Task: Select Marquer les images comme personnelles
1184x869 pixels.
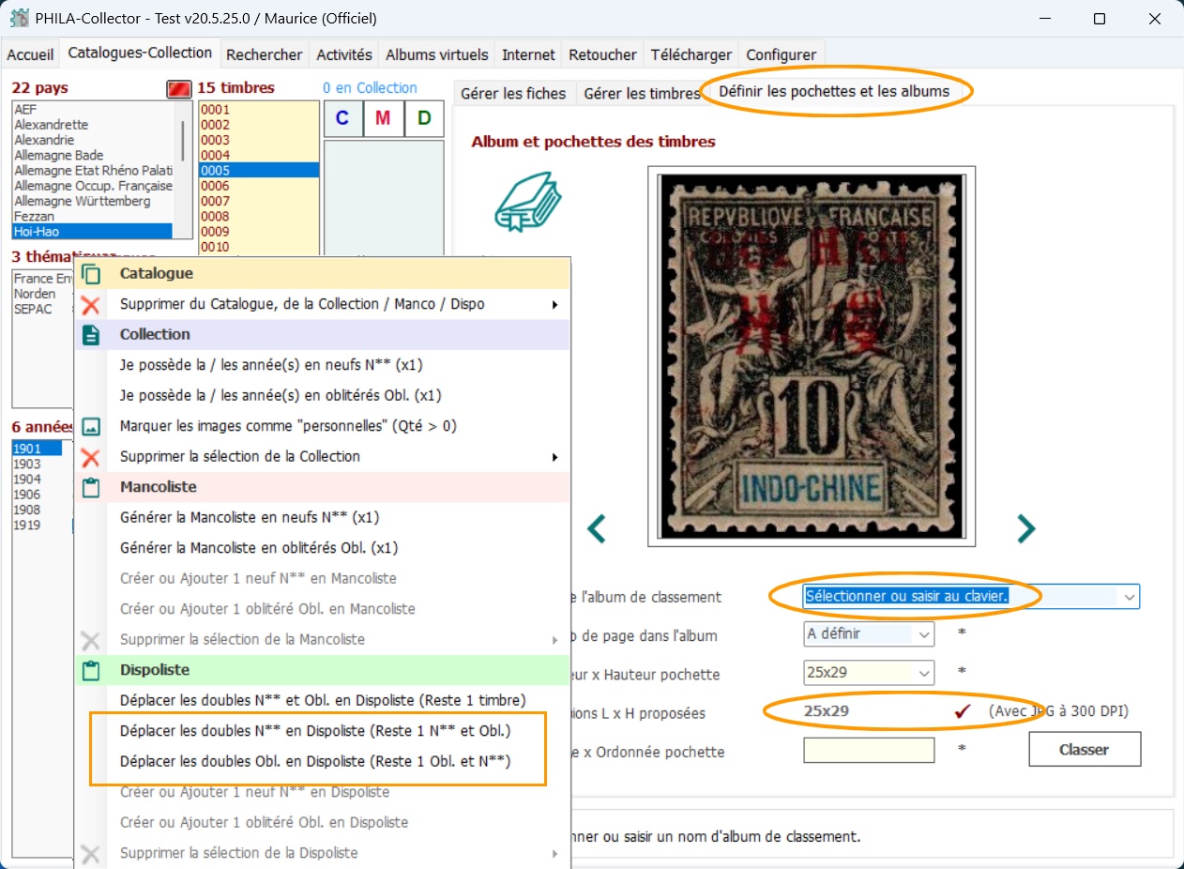Action: [322, 426]
